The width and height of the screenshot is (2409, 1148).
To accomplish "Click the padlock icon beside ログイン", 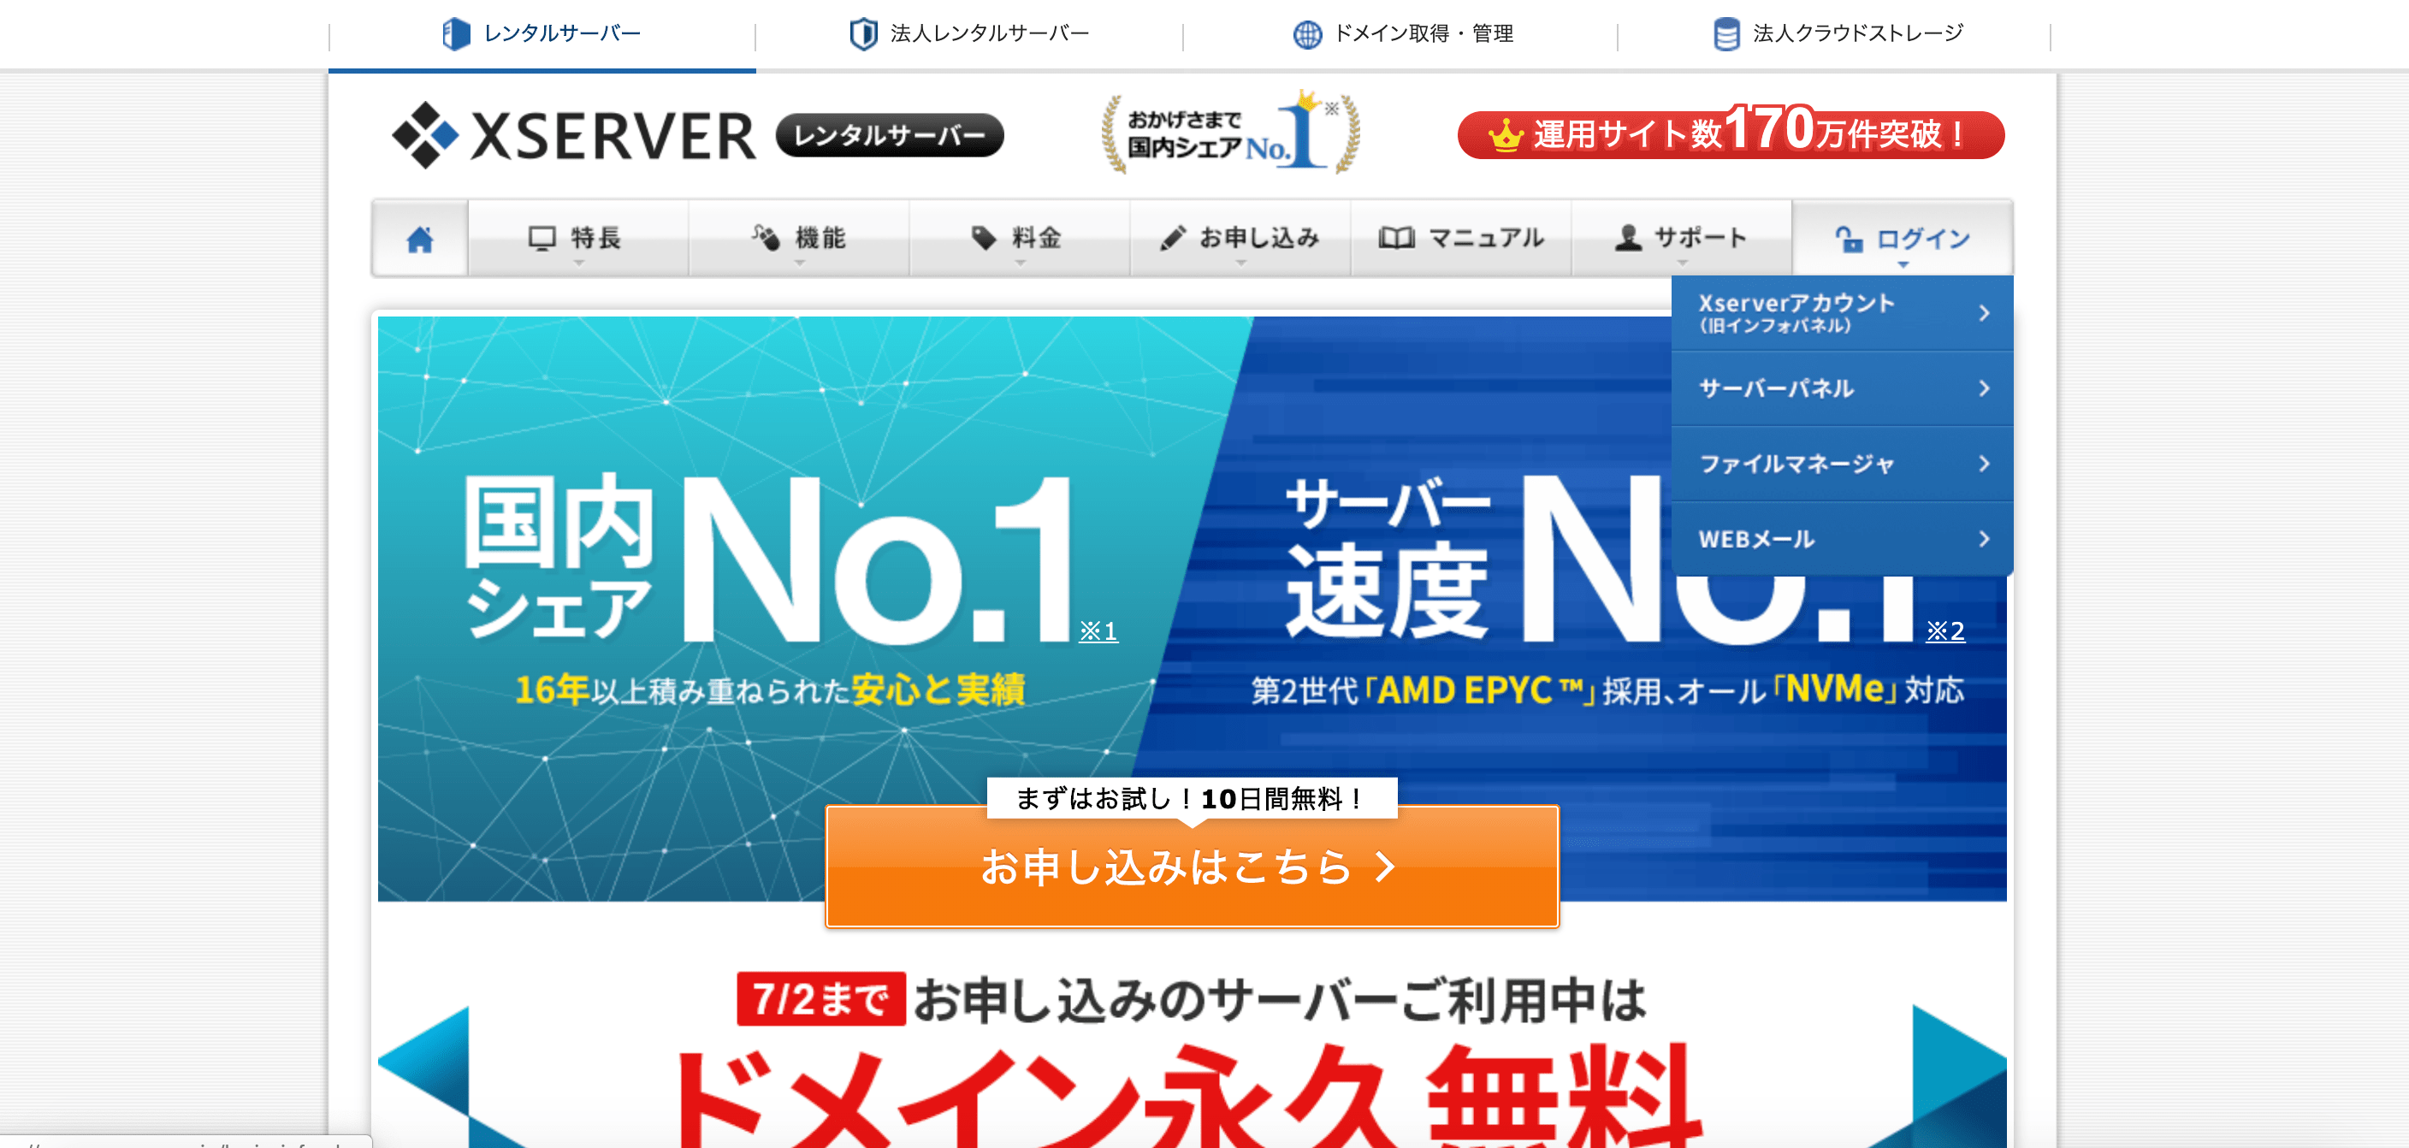I will [x=1848, y=239].
